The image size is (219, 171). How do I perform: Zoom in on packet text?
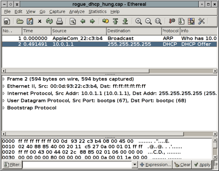[138, 21]
